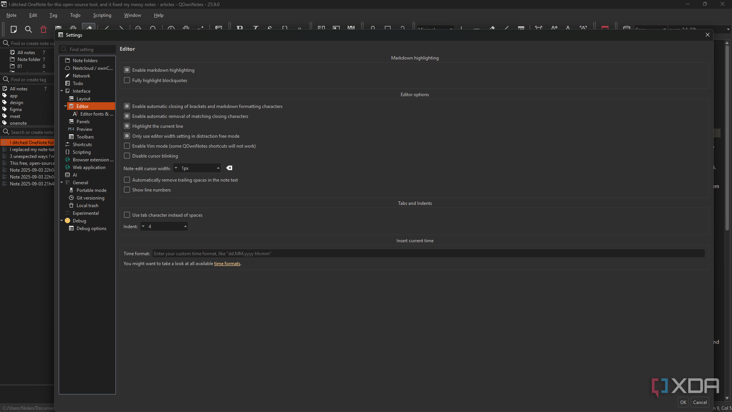Open Layout settings page
The width and height of the screenshot is (732, 412).
[x=83, y=99]
